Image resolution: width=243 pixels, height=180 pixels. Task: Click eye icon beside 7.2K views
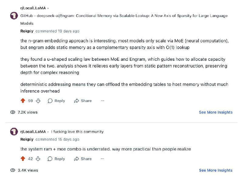point(13,112)
